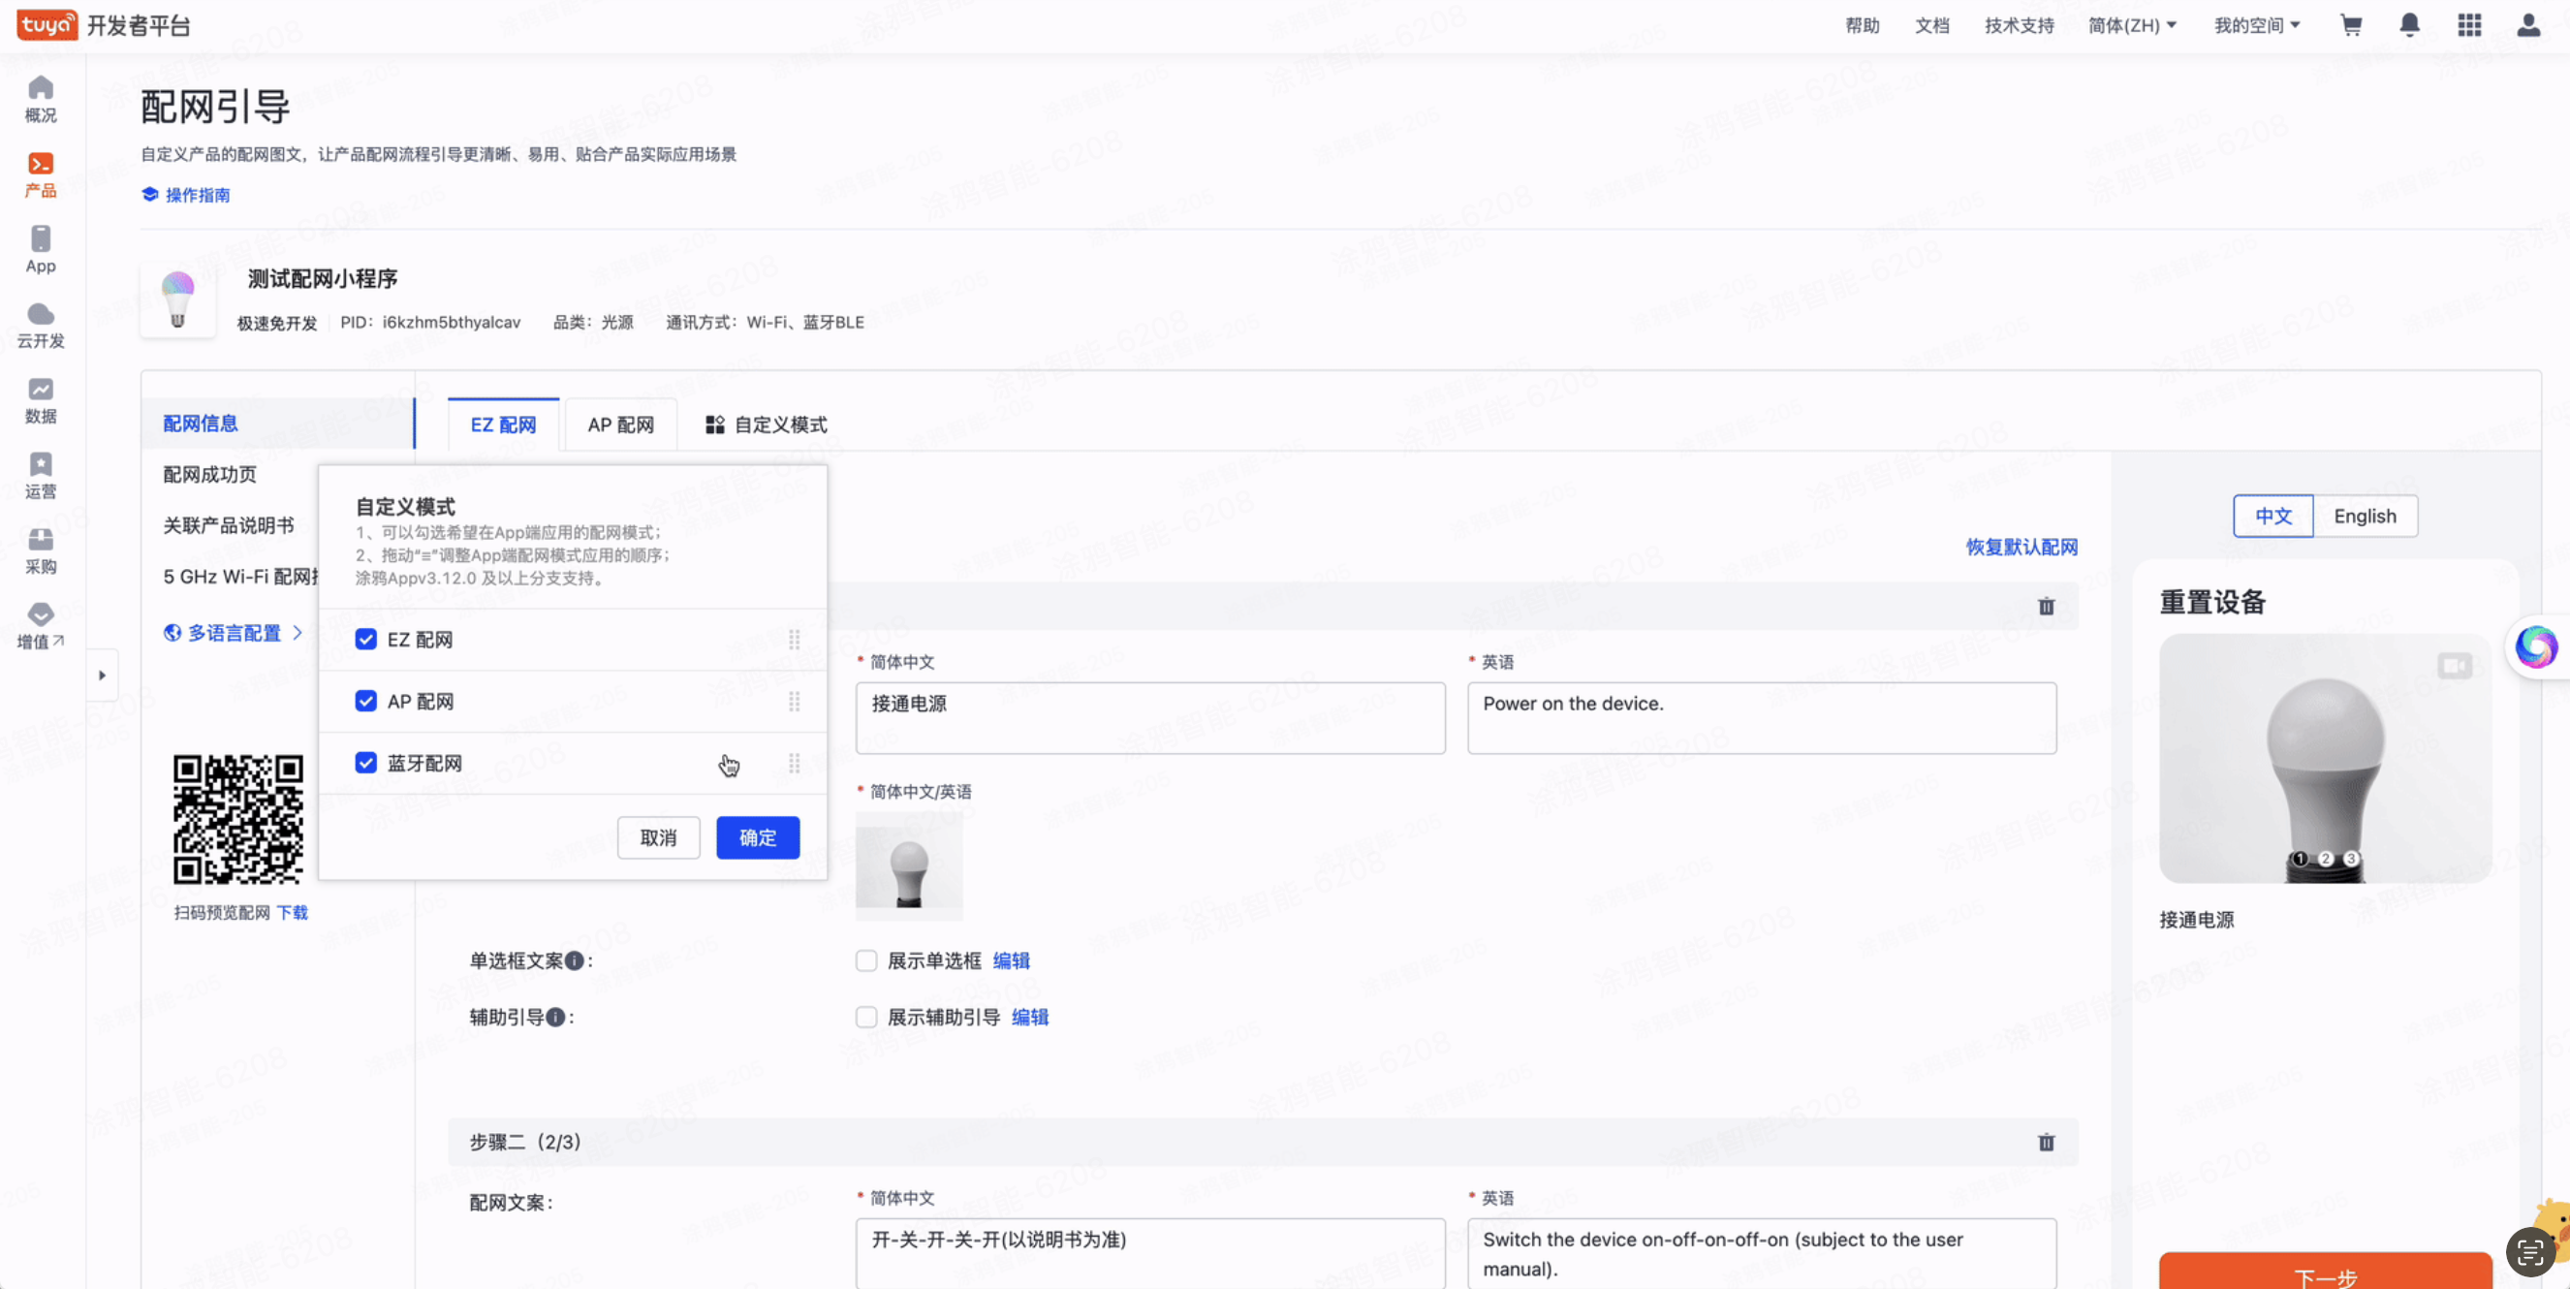Image resolution: width=2570 pixels, height=1289 pixels.
Task: Click the QR code preview image
Action: coord(237,819)
